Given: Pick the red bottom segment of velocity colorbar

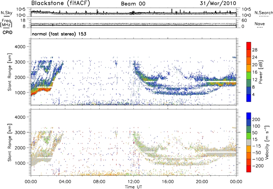Looking at the screenshot, I should pyautogui.click(x=249, y=169).
